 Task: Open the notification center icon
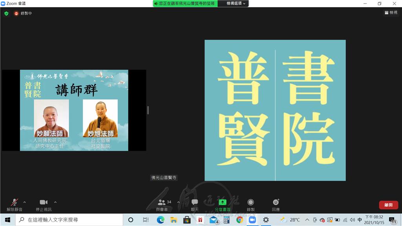392,220
